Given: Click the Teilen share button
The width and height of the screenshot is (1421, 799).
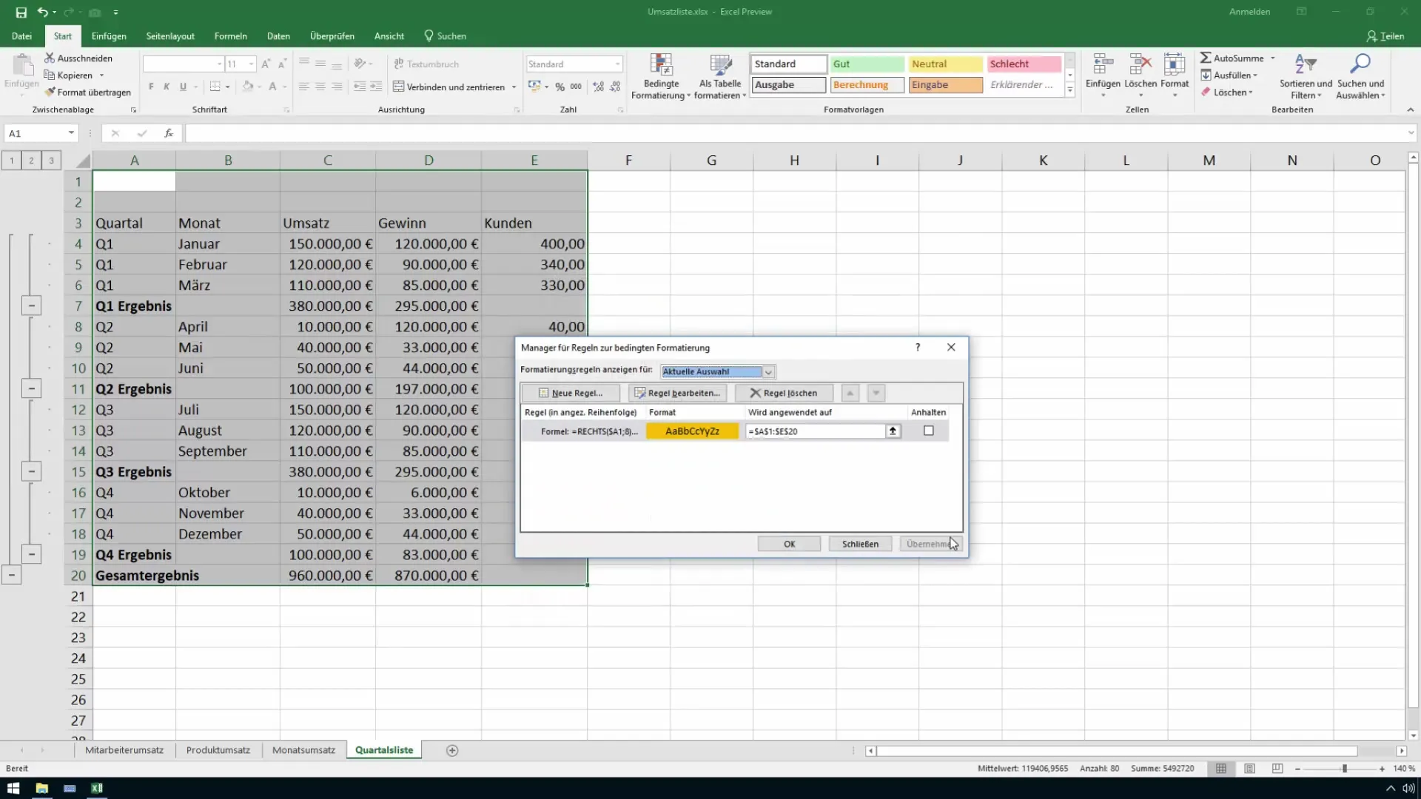Looking at the screenshot, I should [x=1385, y=36].
